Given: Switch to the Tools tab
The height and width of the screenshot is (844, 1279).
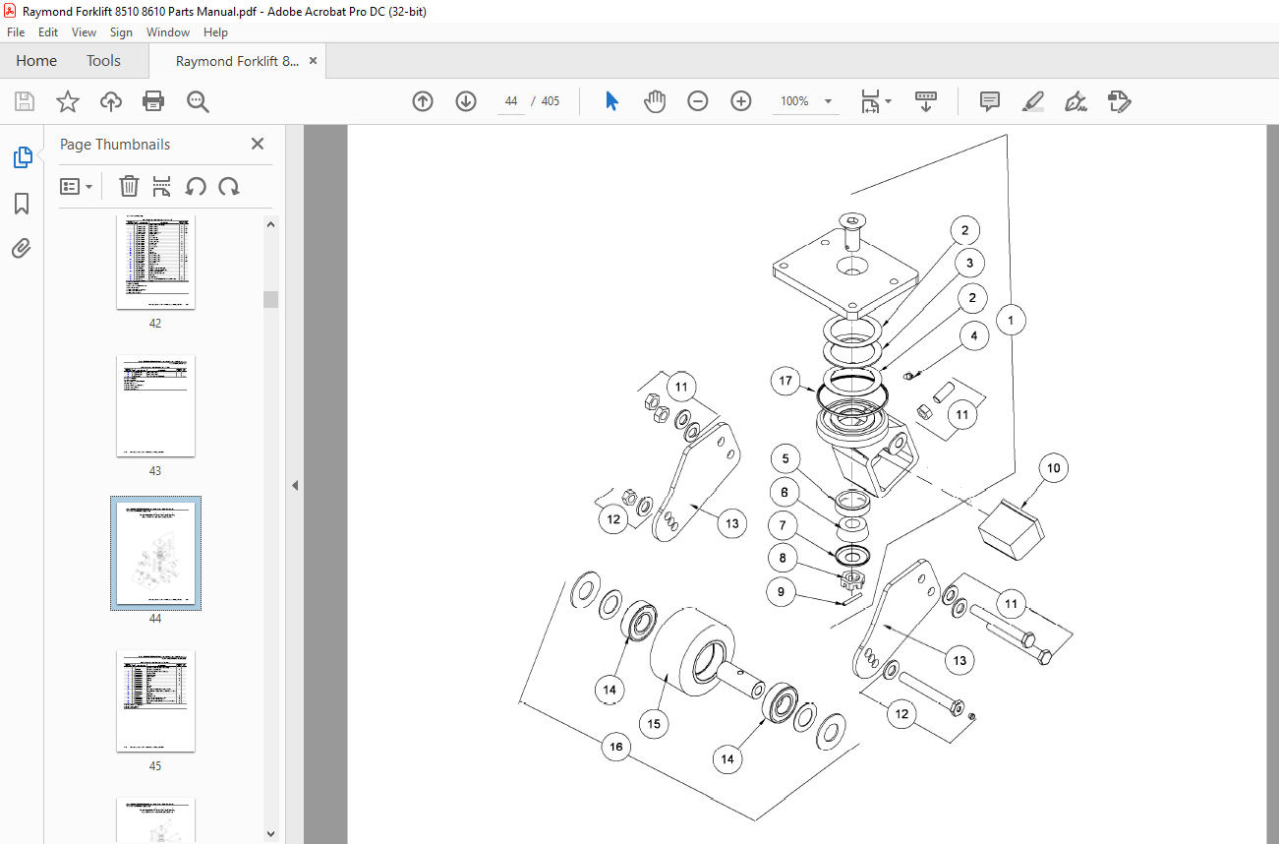Looking at the screenshot, I should 103,61.
